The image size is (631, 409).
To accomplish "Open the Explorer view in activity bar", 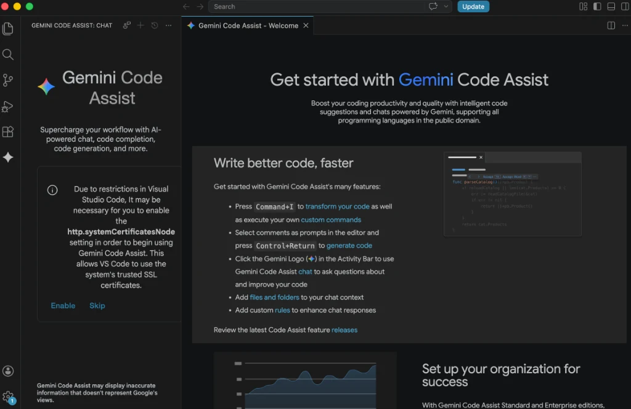I will [x=8, y=28].
